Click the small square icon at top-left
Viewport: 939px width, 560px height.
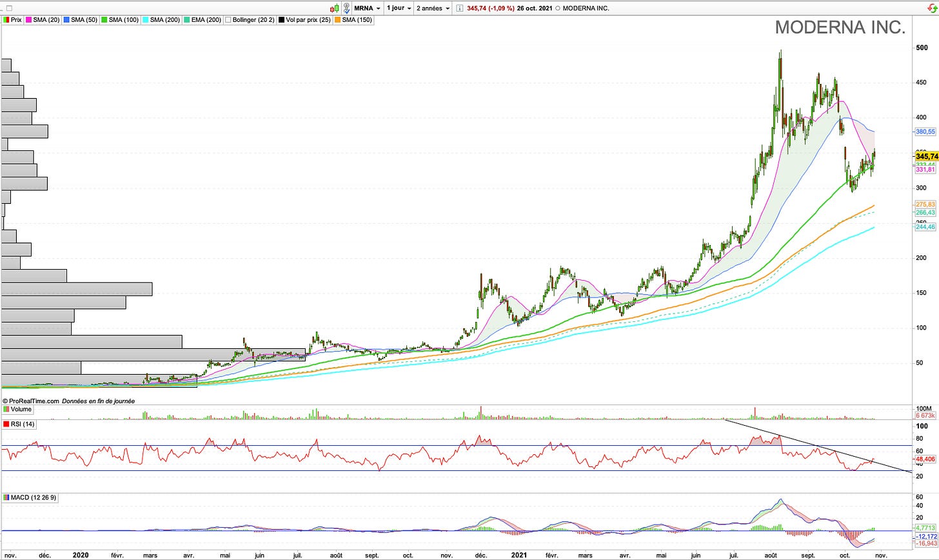tap(8, 8)
